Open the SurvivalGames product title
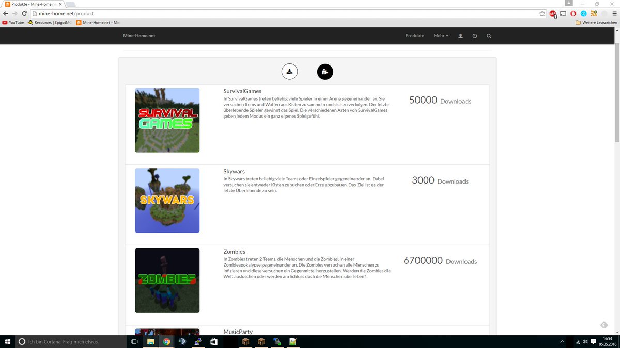 (x=242, y=91)
